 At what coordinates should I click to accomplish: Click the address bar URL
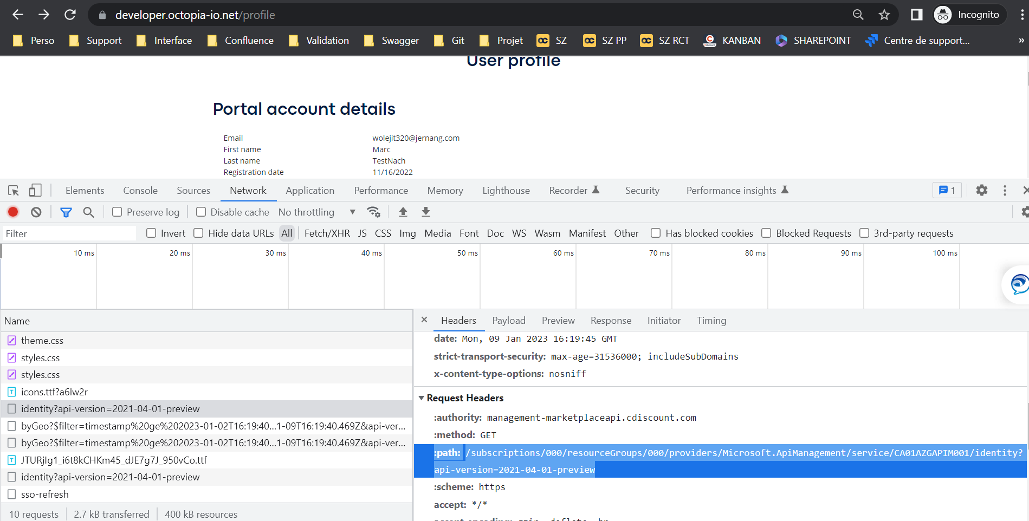pyautogui.click(x=195, y=15)
